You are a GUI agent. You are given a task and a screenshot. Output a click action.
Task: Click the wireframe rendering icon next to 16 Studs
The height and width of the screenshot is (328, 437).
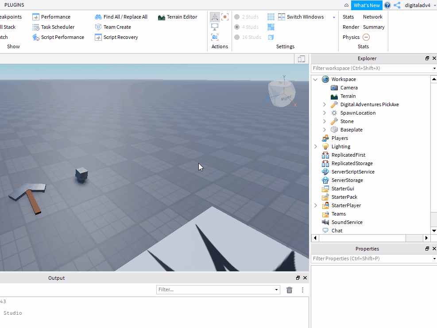271,37
